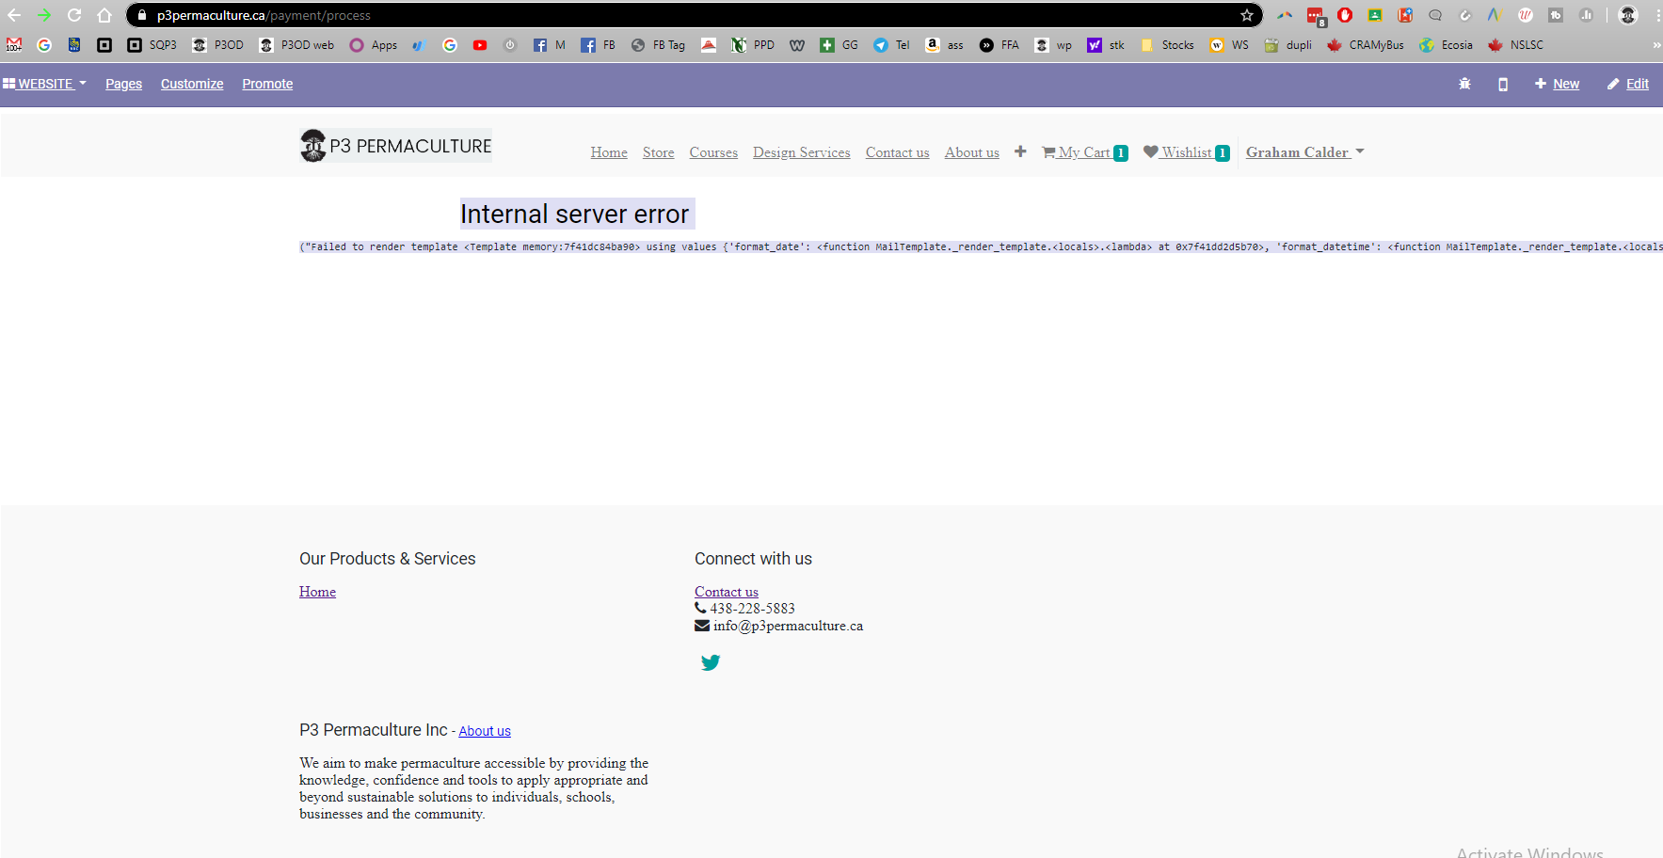The height and width of the screenshot is (858, 1663).
Task: Expand the WEBSITE dropdown
Action: point(44,84)
